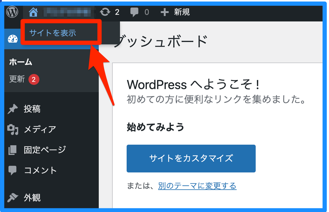Open the site with the home icon
The image size is (329, 212).
point(33,12)
